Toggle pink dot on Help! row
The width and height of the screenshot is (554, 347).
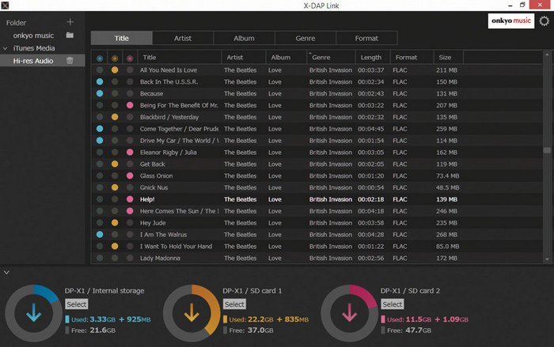pos(130,199)
